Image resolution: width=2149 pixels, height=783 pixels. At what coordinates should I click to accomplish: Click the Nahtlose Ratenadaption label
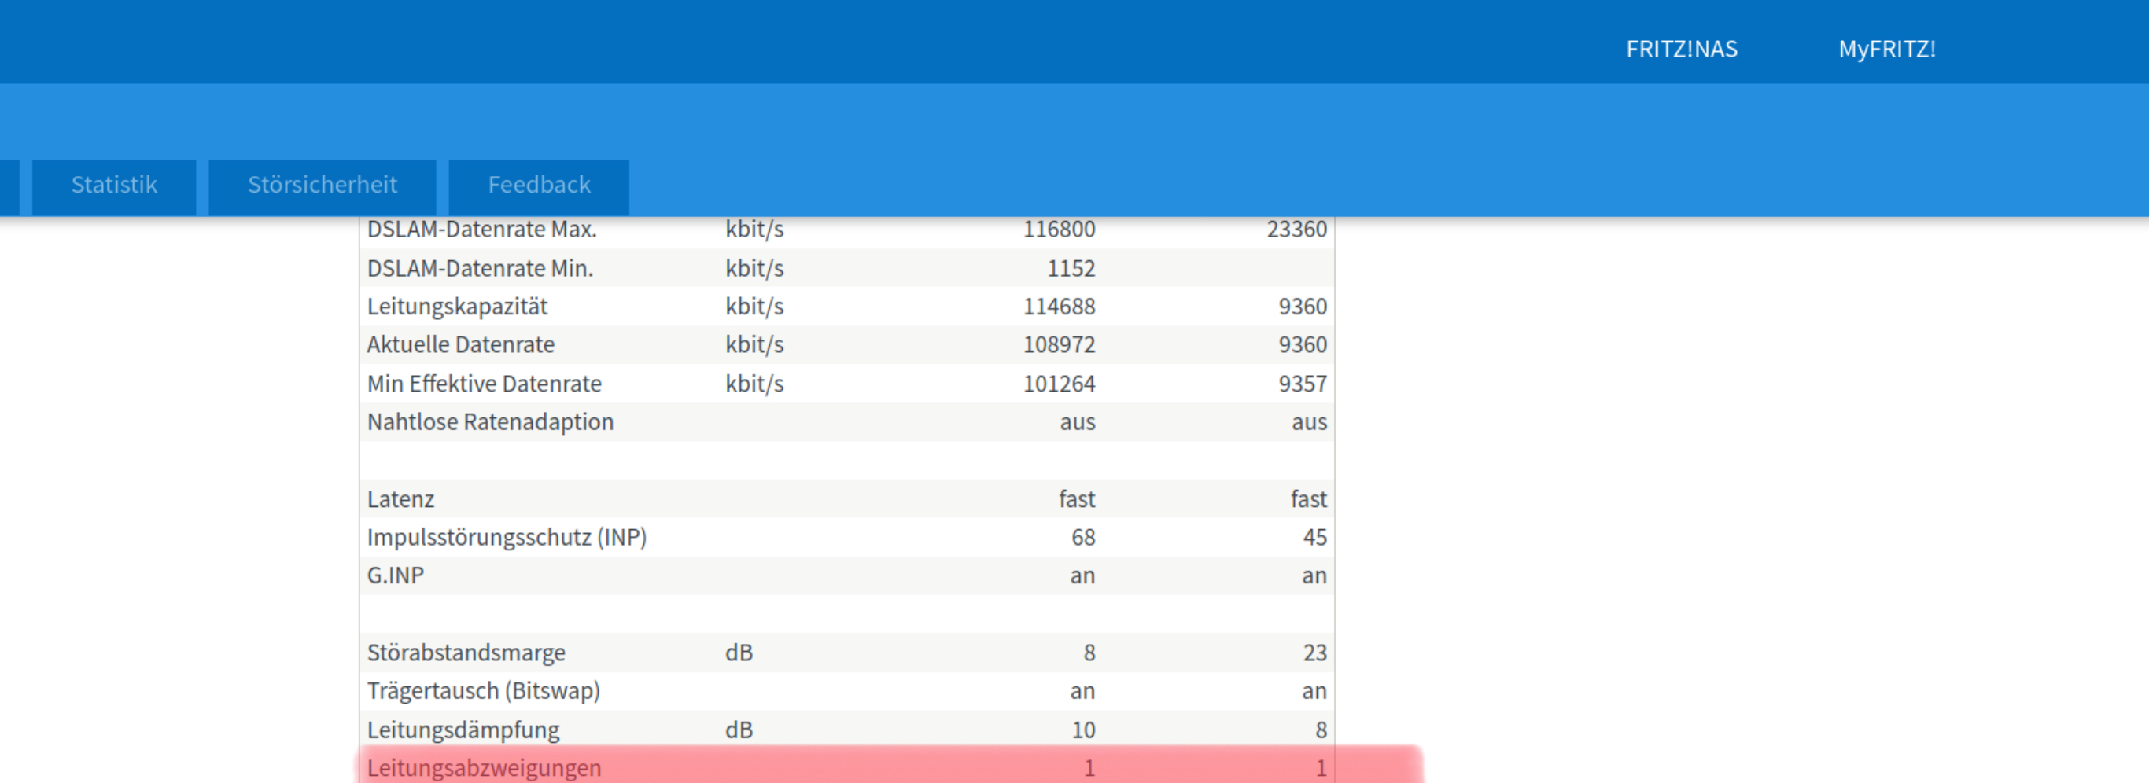pos(490,422)
